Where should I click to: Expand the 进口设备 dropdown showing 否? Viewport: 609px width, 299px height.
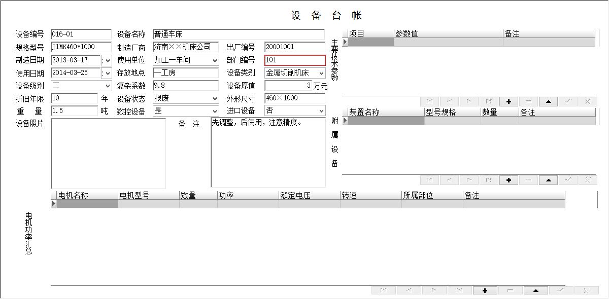321,111
